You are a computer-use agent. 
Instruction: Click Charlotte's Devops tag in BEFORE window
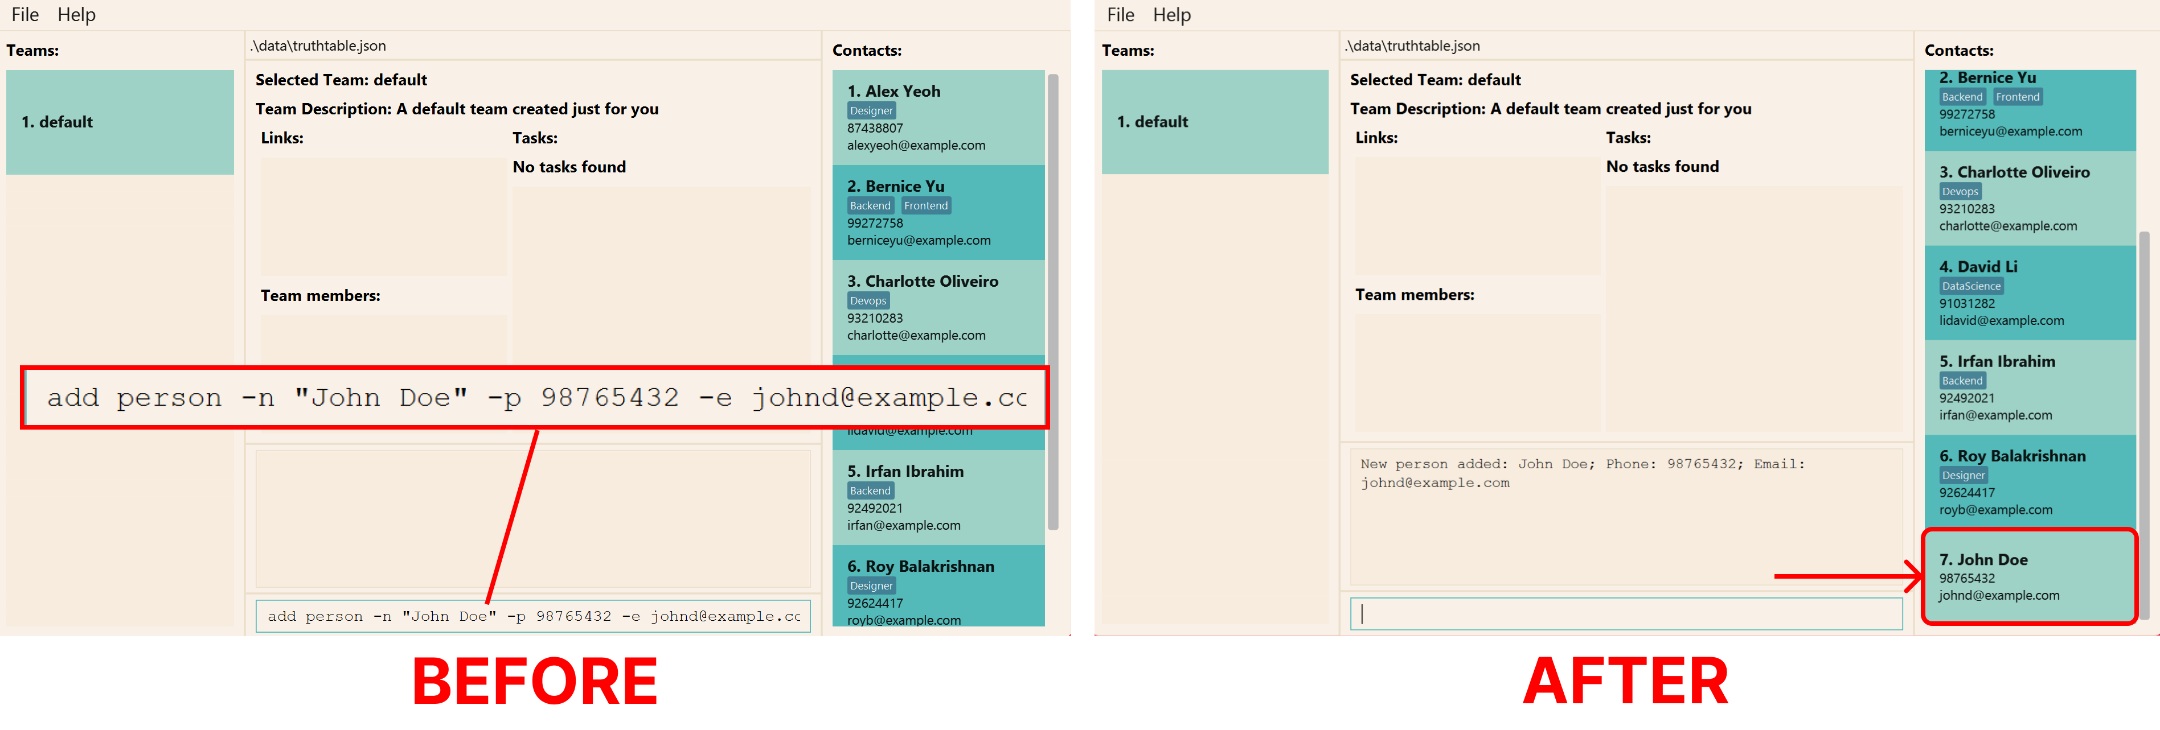coord(868,301)
